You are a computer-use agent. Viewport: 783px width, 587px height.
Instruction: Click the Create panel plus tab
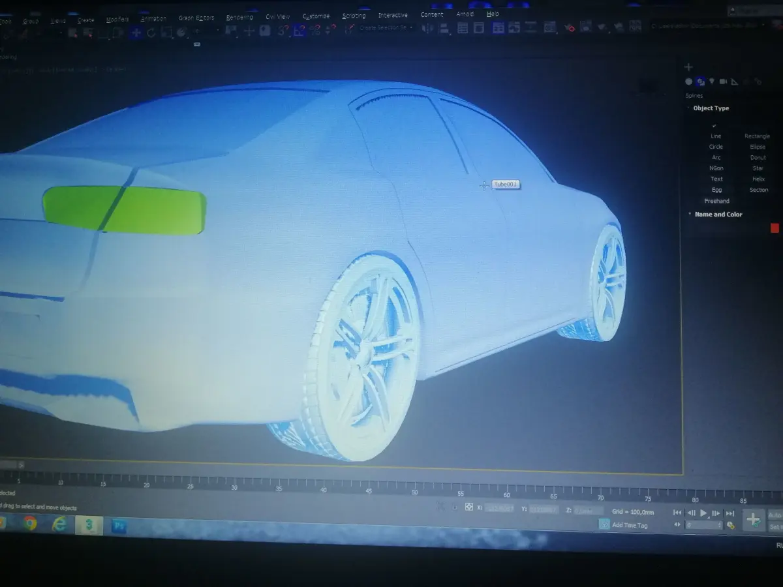tap(688, 67)
